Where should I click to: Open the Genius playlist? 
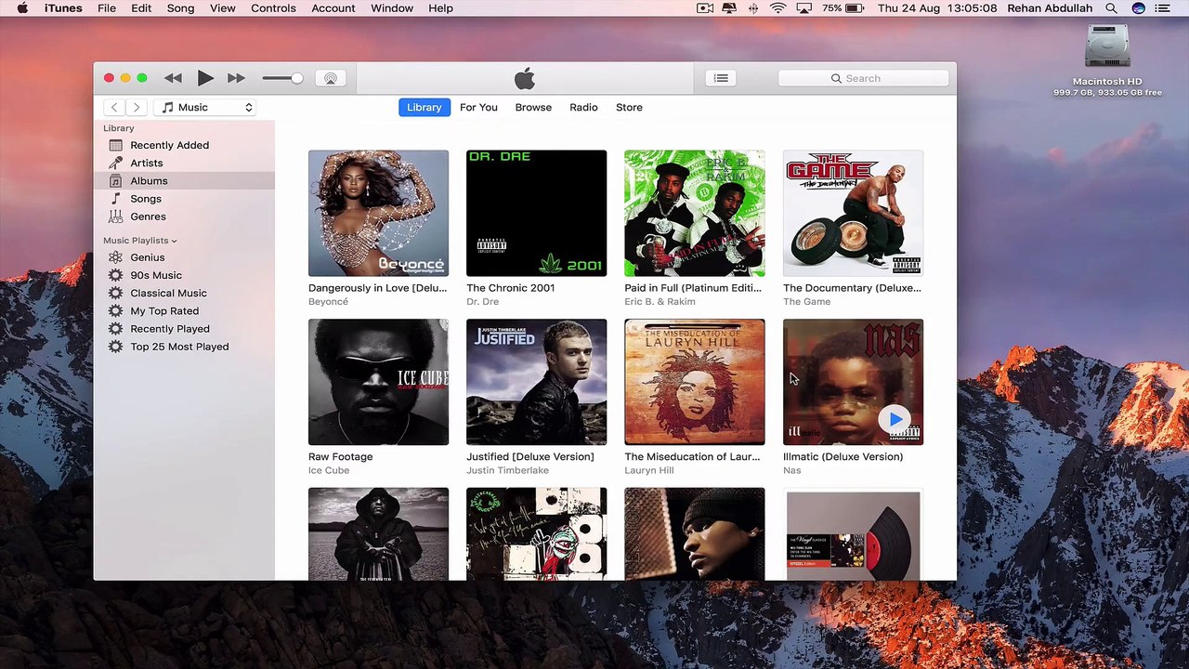pyautogui.click(x=184, y=257)
